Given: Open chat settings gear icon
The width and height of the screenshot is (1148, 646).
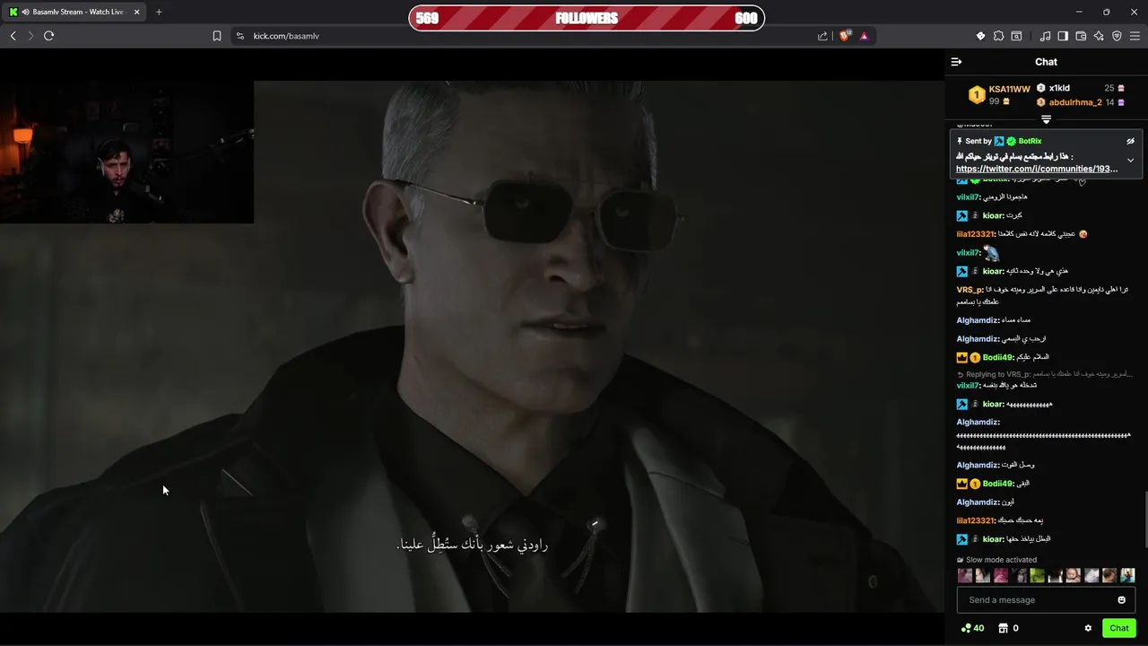Looking at the screenshot, I should click(1088, 628).
